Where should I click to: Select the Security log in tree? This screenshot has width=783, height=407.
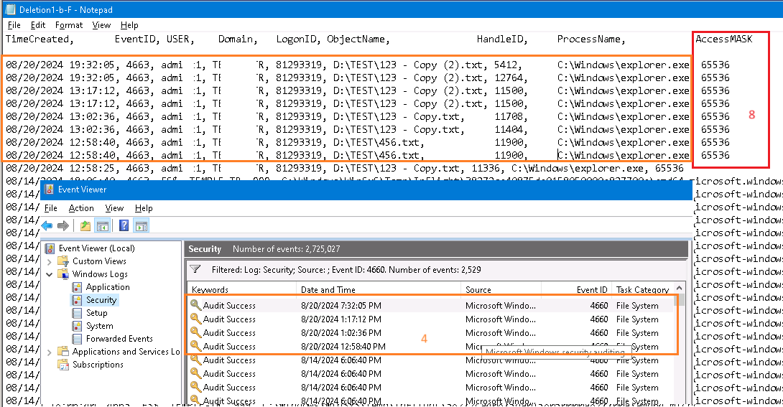pos(101,300)
